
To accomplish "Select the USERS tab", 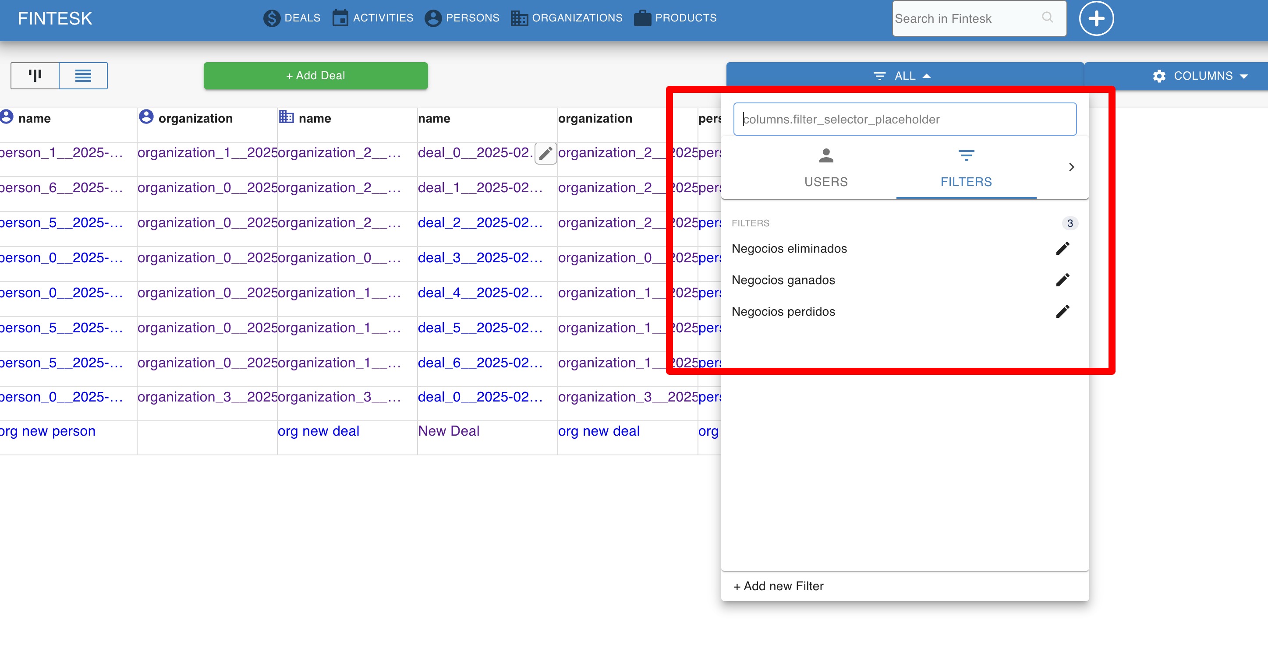I will (x=826, y=167).
